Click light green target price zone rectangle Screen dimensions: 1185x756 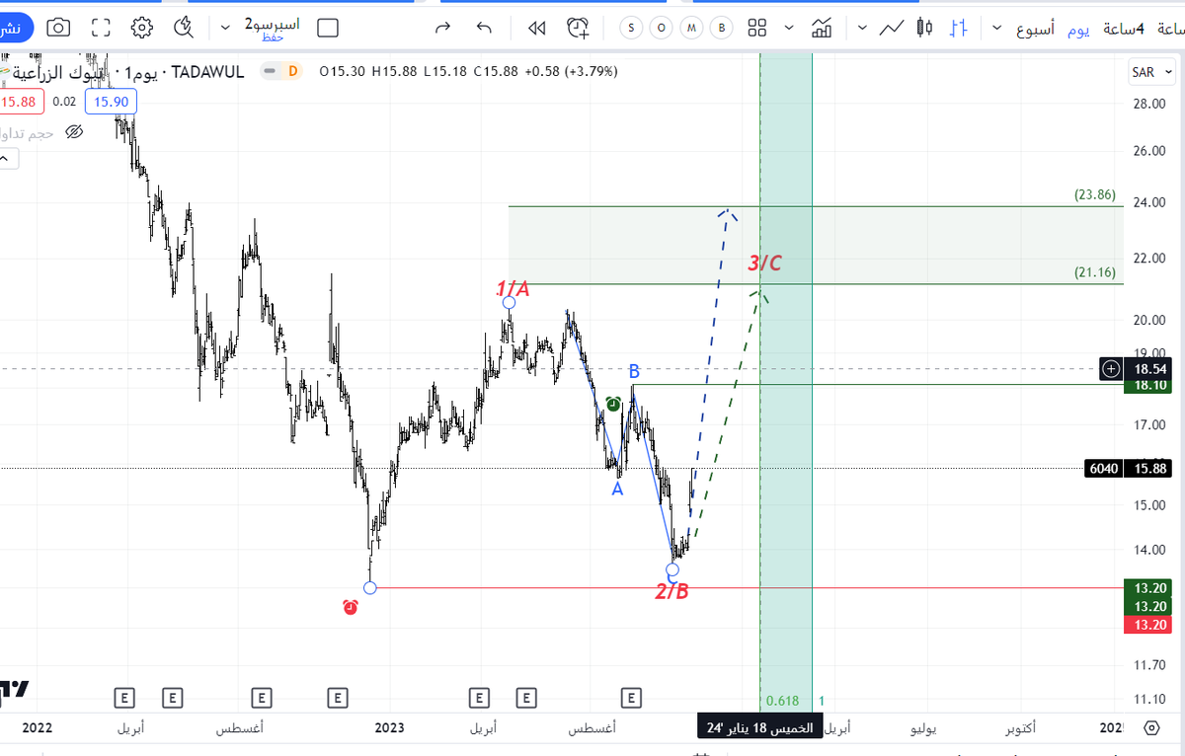coord(816,245)
